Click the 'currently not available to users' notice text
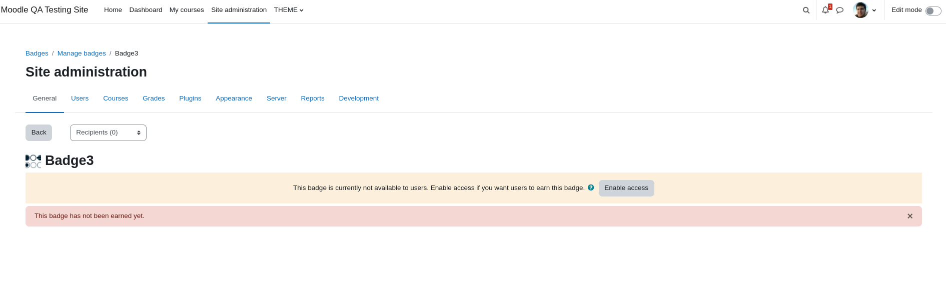Viewport: 946px width, 285px height. point(439,188)
